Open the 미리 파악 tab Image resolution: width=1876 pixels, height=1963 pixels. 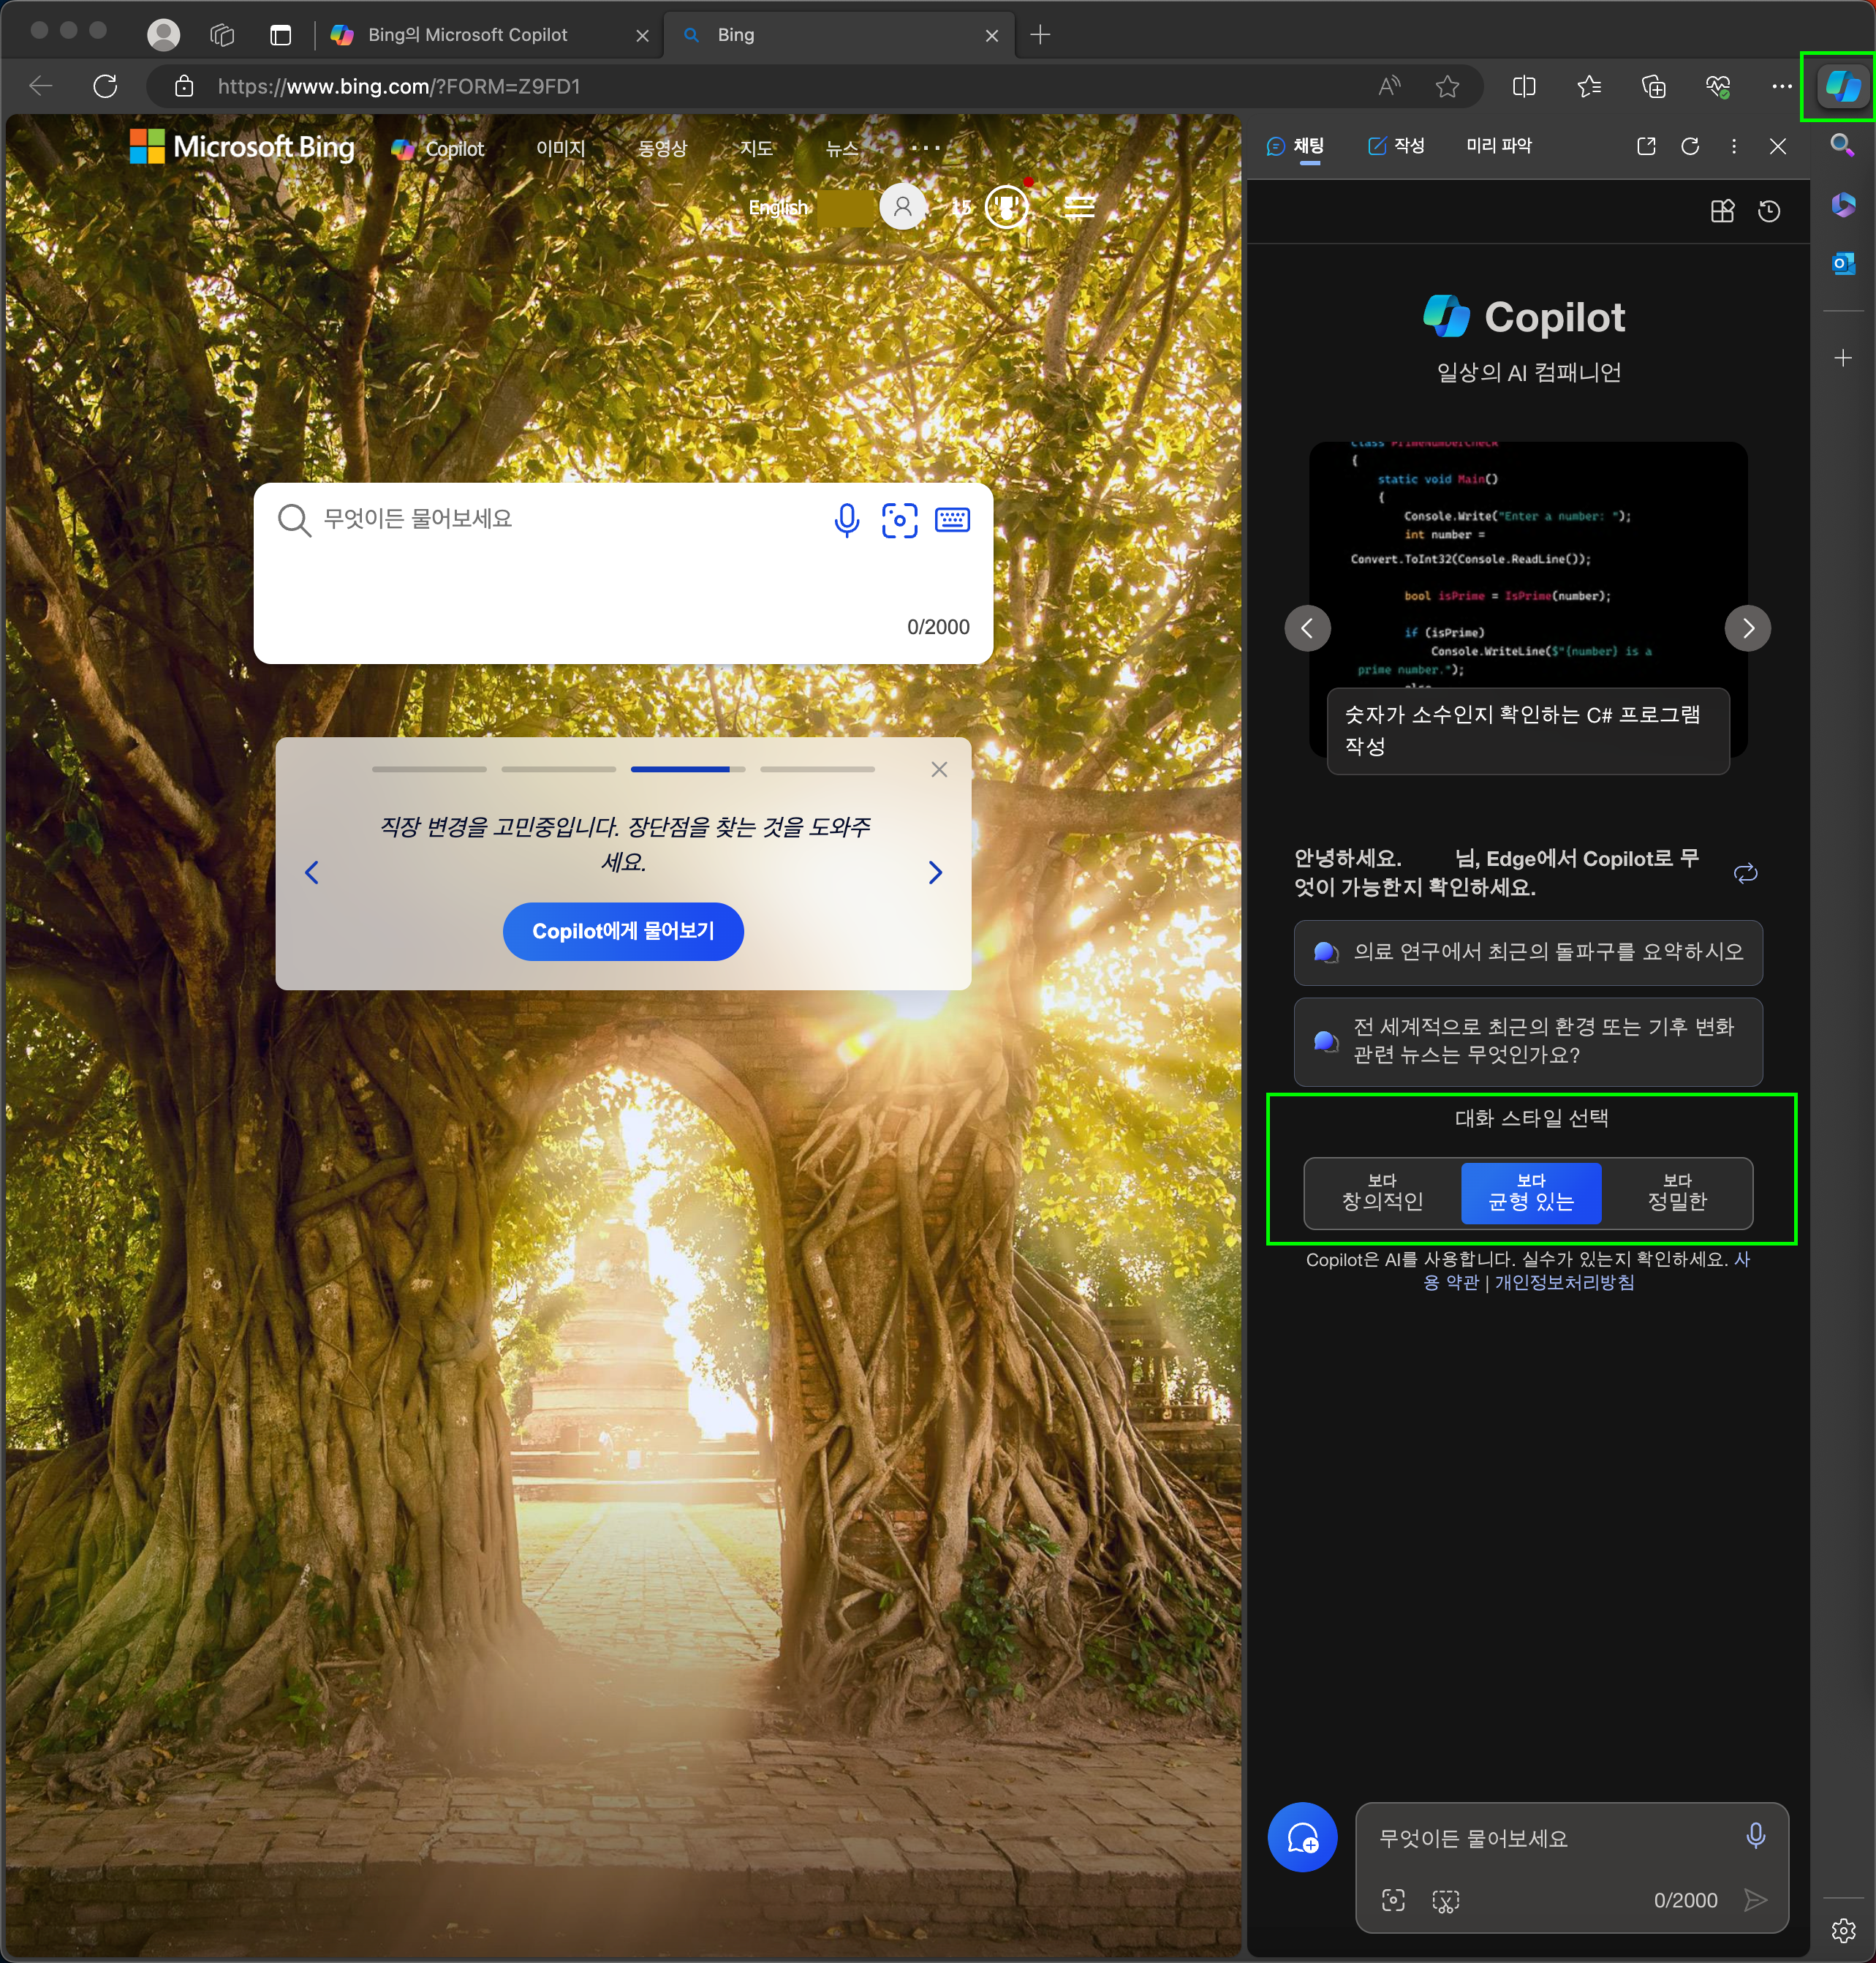point(1498,146)
